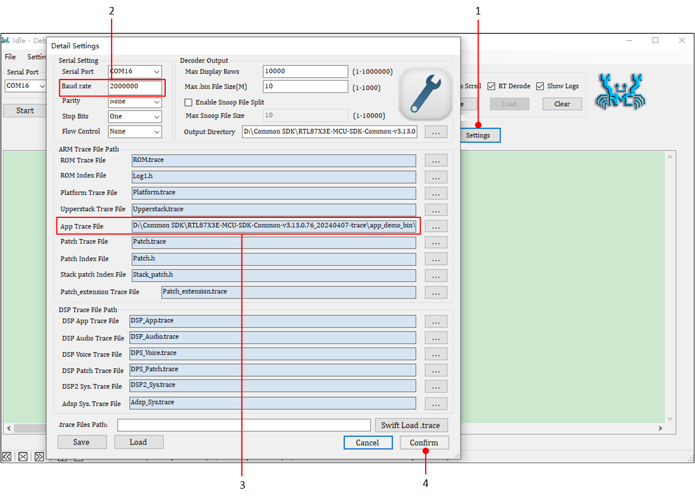Screen dimensions: 695x498
Task: Click the Swift Load .trace button
Action: [x=411, y=425]
